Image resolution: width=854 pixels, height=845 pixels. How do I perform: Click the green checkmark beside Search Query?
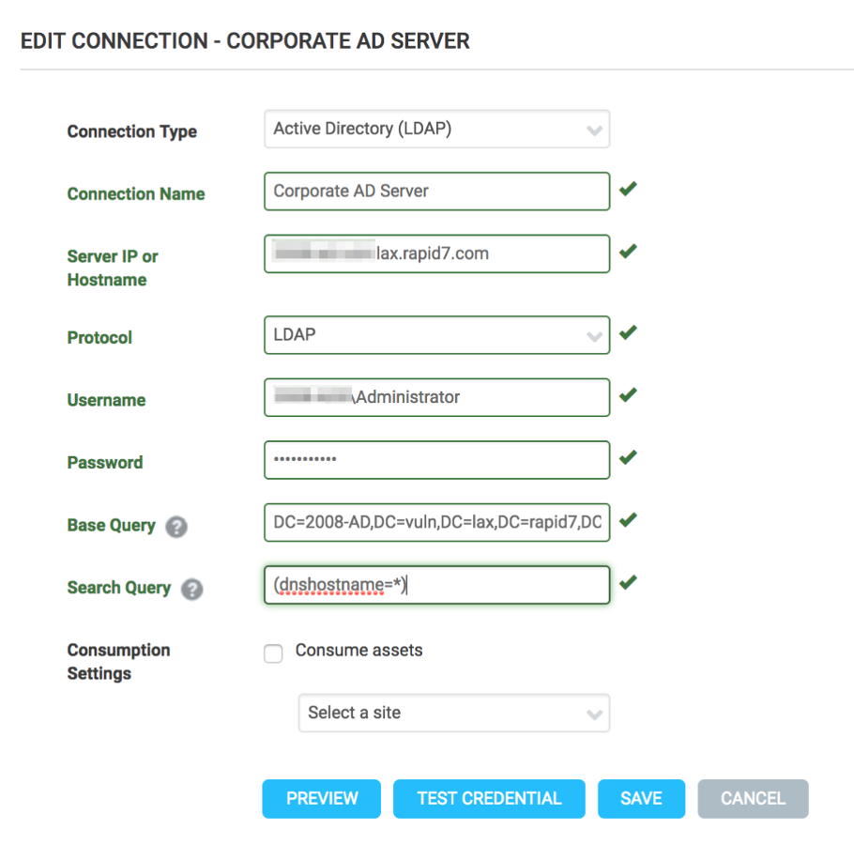pyautogui.click(x=628, y=583)
